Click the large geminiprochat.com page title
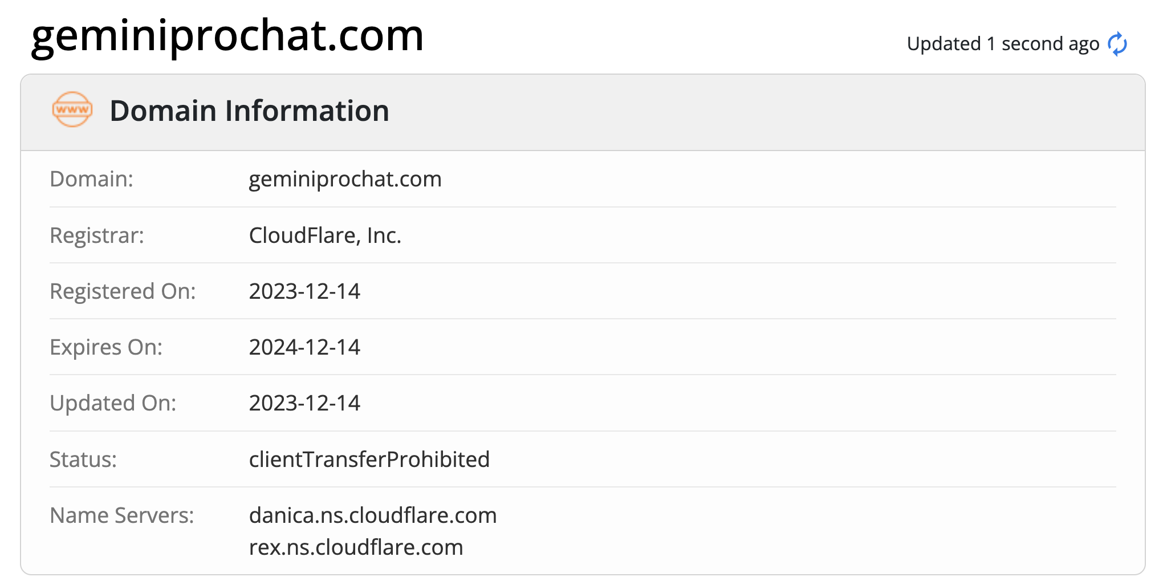The image size is (1163, 585). click(x=227, y=35)
